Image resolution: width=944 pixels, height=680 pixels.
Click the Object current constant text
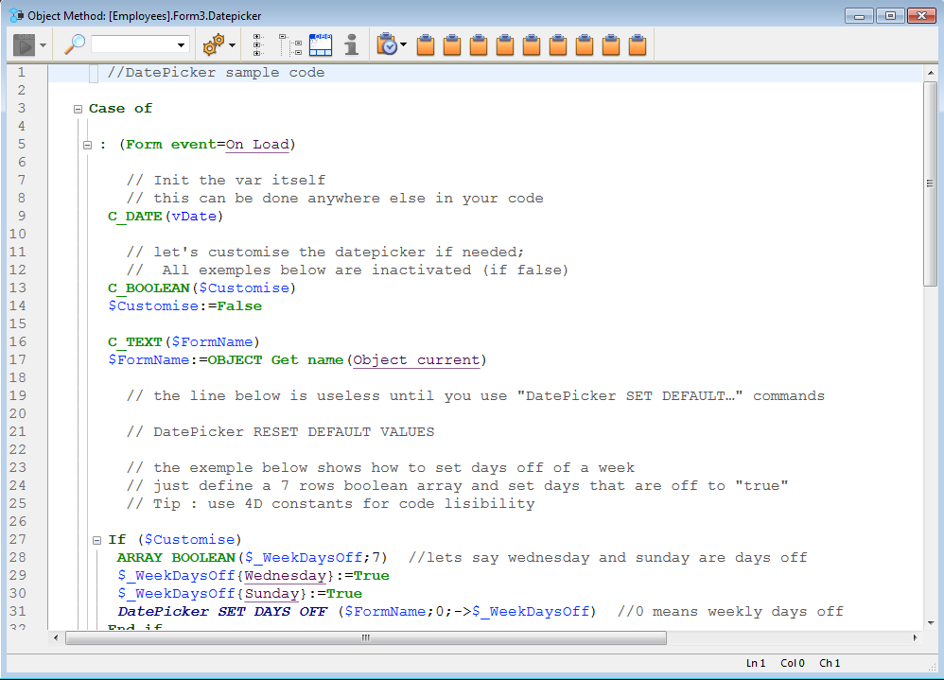coord(417,359)
